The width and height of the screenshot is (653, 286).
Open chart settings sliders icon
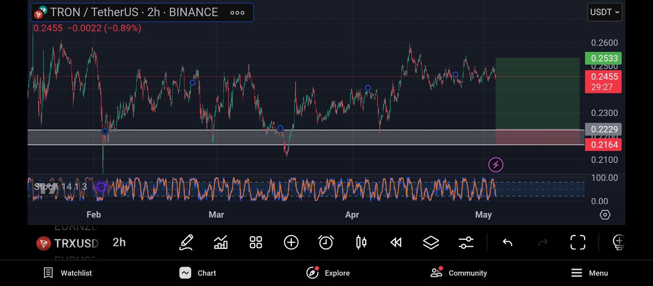466,242
